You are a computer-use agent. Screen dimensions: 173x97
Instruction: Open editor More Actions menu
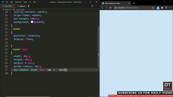(x=96, y=6)
